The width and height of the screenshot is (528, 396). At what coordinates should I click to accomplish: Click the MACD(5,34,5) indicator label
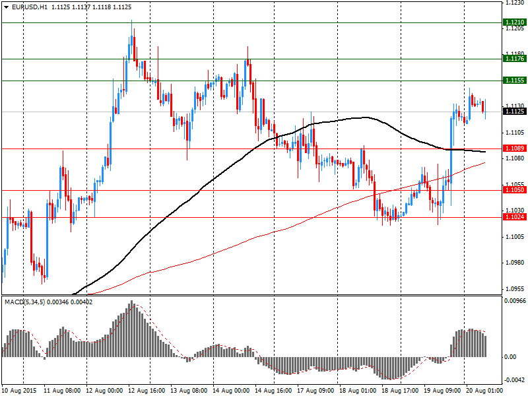point(24,302)
